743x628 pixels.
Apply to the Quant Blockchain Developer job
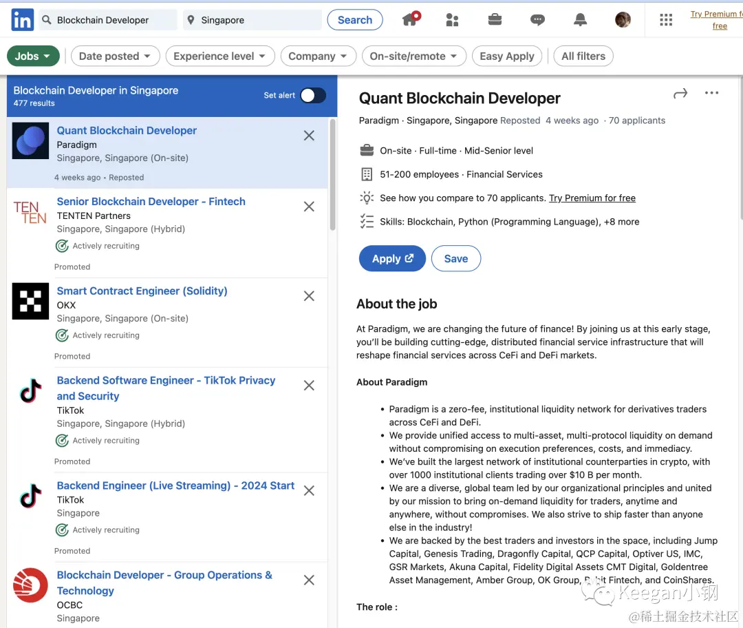point(392,258)
